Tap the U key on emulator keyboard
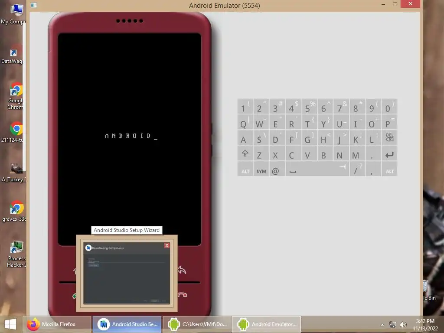Screen dimensions: 444x333 [341, 122]
